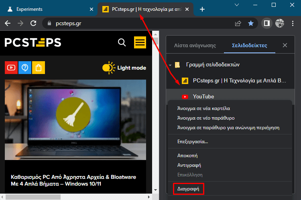Click the Γραμμή σελιδοδεικτών folder icon
Viewport: 301px width, 200px height.
pyautogui.click(x=177, y=65)
